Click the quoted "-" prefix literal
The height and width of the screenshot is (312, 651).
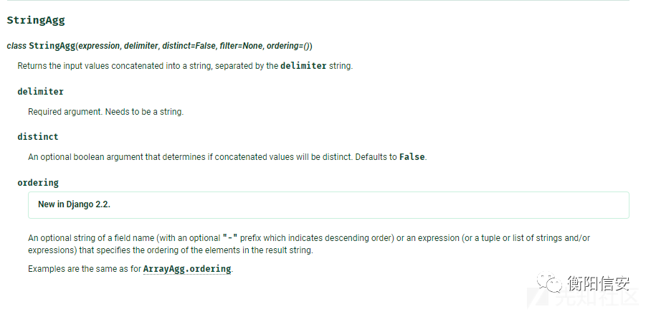tap(230, 238)
